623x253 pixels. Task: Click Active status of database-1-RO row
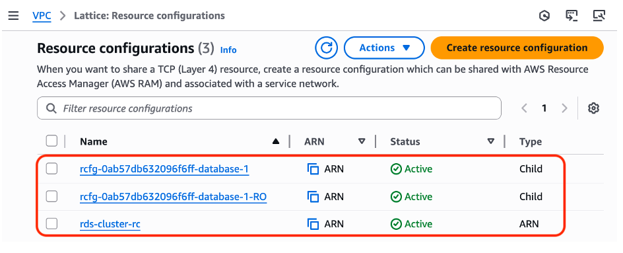[x=411, y=197]
